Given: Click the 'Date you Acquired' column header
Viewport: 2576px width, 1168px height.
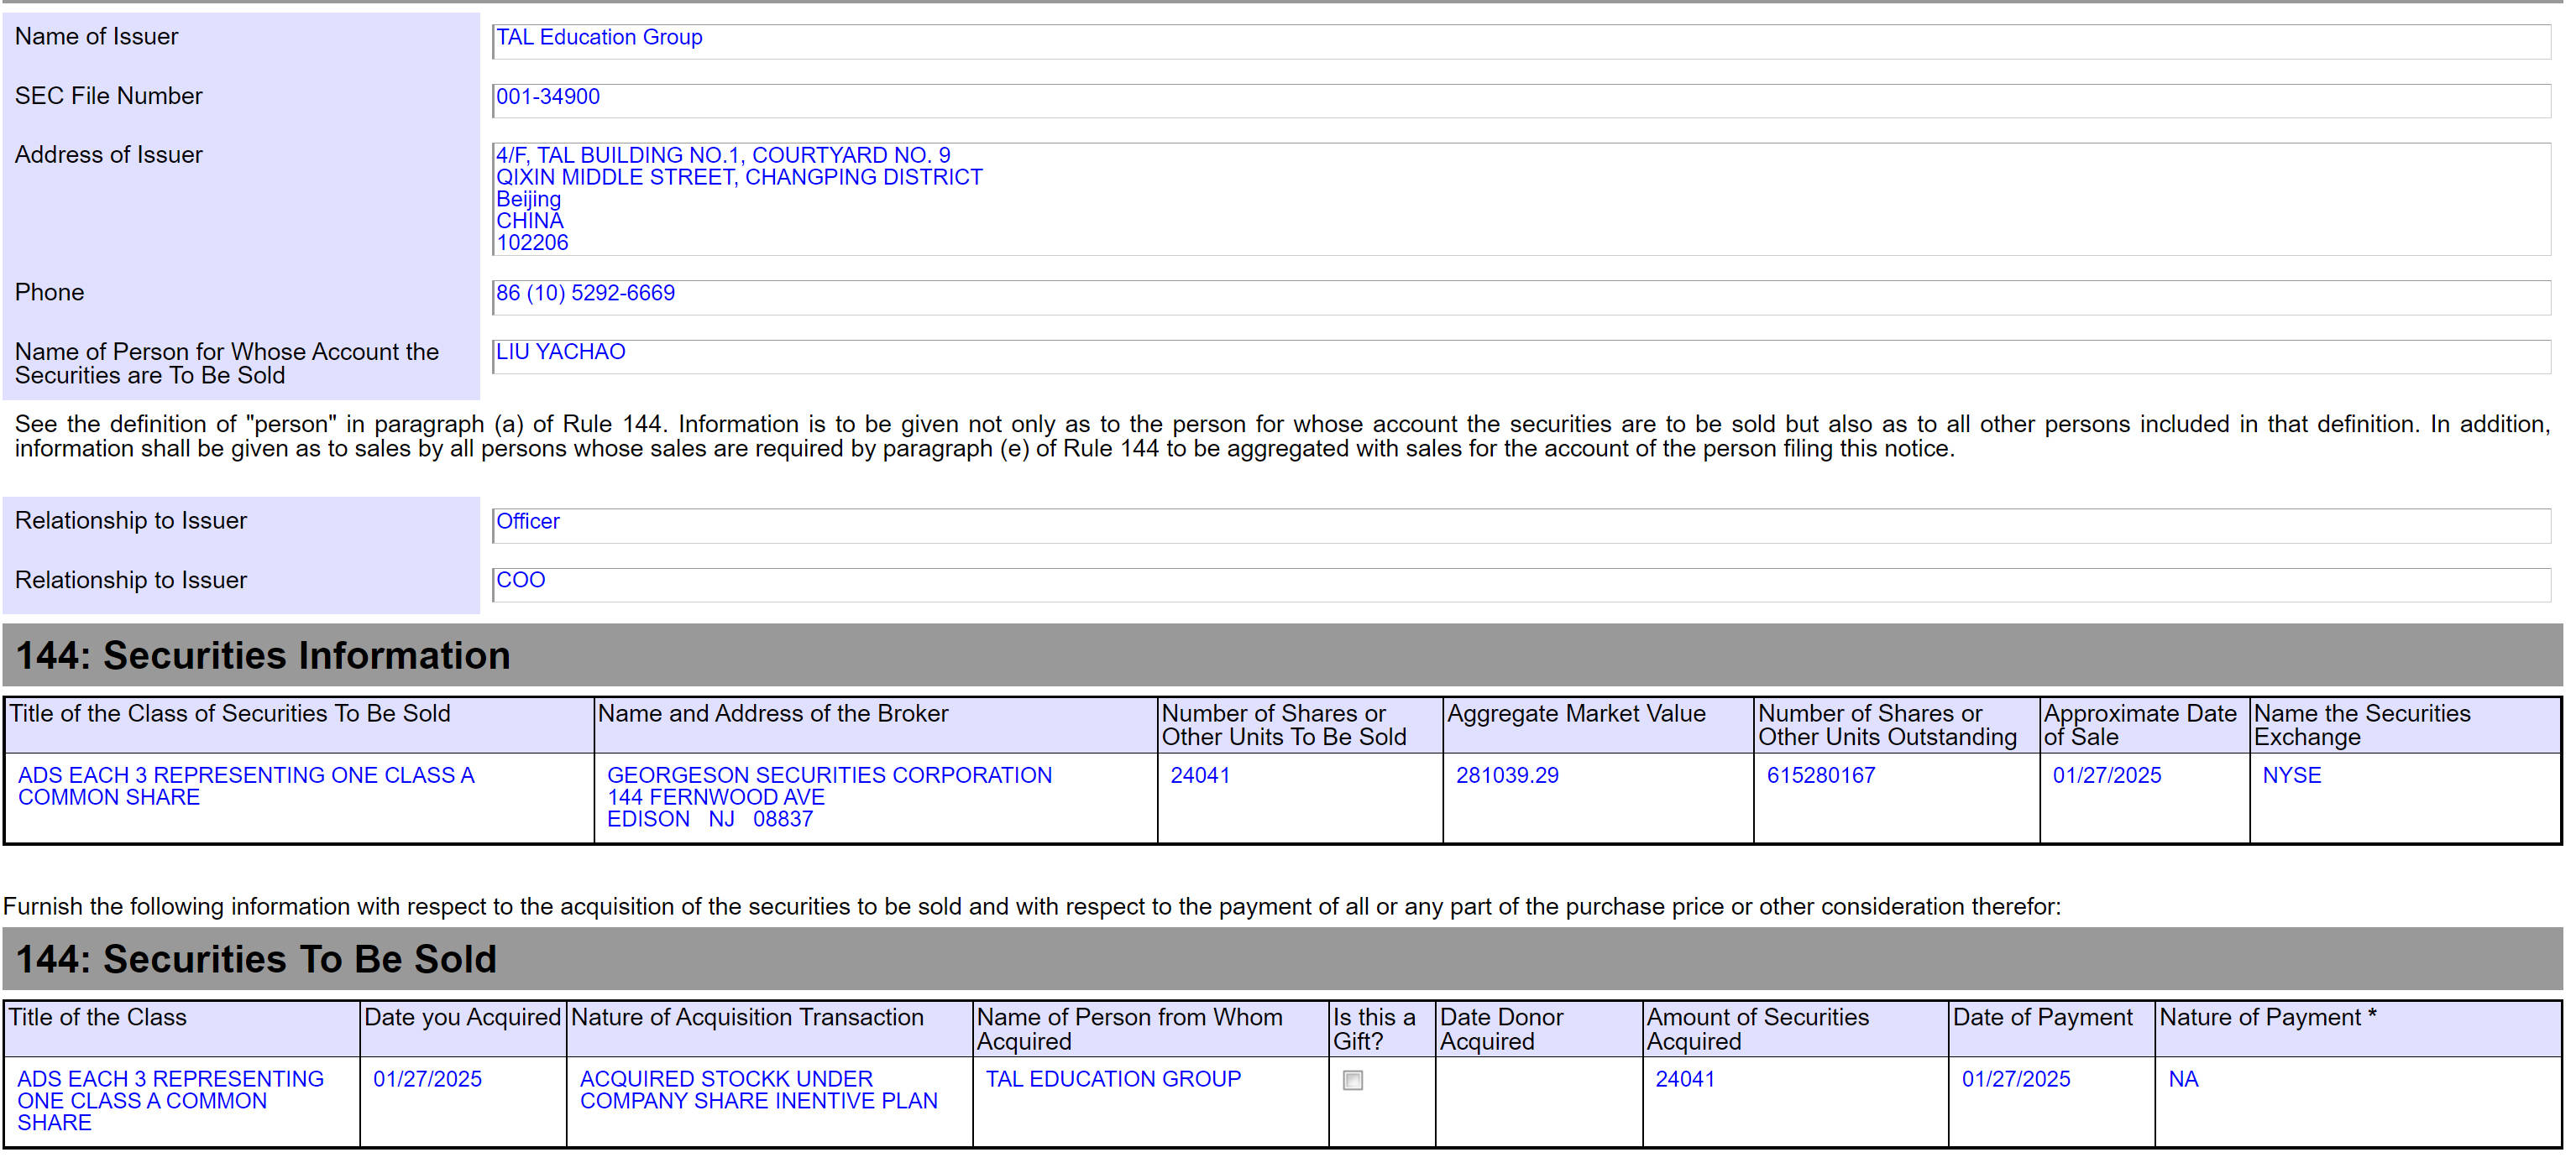Looking at the screenshot, I should [463, 1029].
